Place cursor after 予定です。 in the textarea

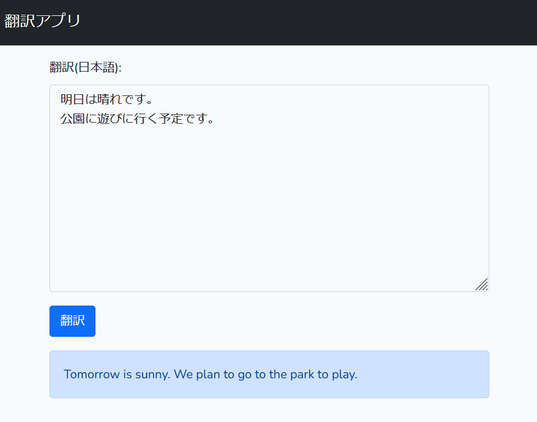coord(215,118)
